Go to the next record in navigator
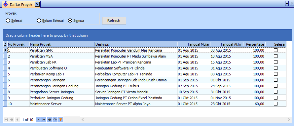294x126 pixels. point(38,119)
